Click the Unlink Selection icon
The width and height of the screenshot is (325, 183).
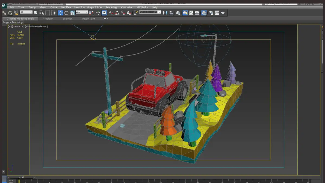pos(10,13)
